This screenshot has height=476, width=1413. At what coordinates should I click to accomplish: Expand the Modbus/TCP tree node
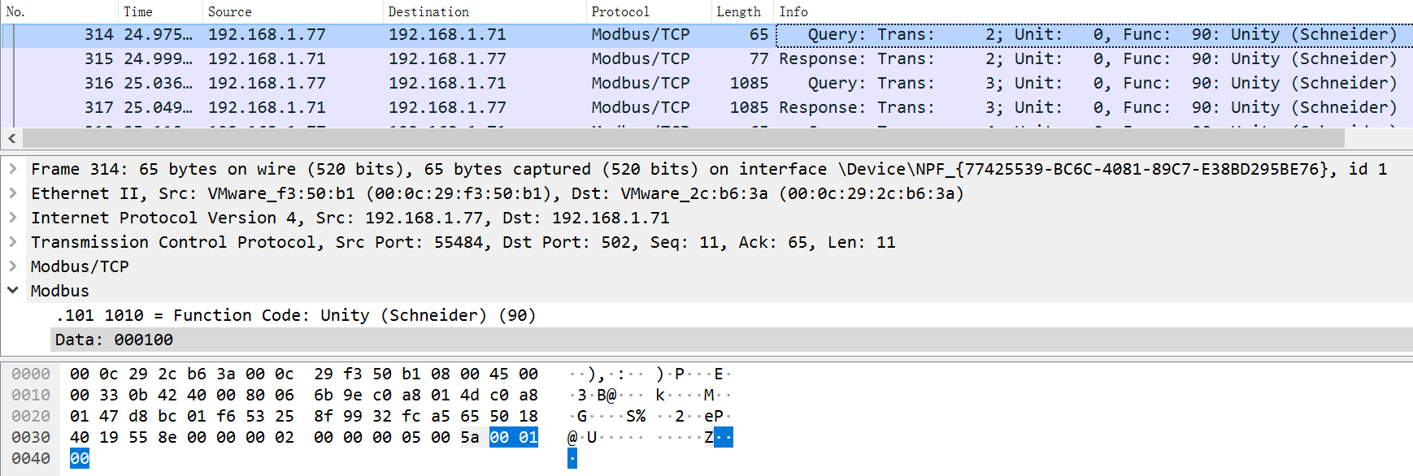[13, 266]
